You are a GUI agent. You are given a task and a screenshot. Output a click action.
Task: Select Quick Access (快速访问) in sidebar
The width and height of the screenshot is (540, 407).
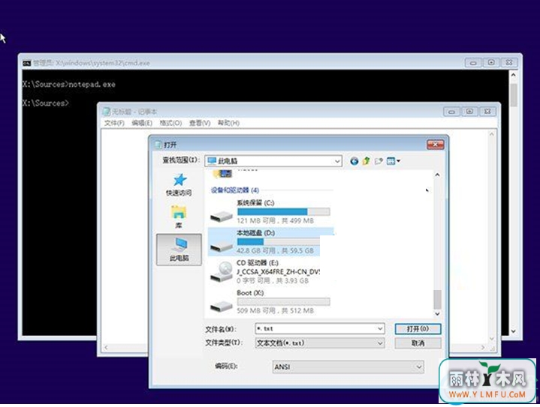pos(179,184)
